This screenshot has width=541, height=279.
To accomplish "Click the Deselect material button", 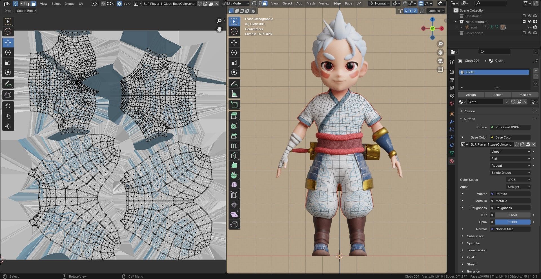I will (525, 95).
